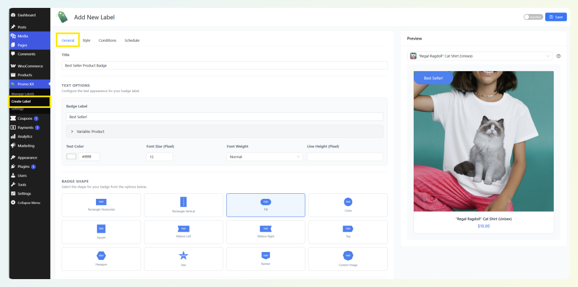This screenshot has height=287, width=578.
Task: Open Create Label submenu item
Action: (21, 102)
